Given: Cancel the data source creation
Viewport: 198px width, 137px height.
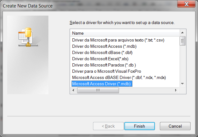Looking at the screenshot, I should [175, 126].
